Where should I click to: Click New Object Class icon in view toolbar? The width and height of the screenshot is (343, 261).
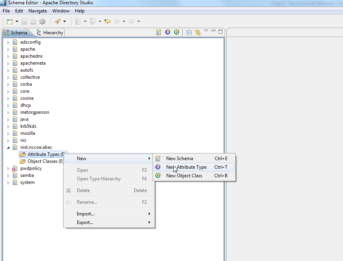176,32
